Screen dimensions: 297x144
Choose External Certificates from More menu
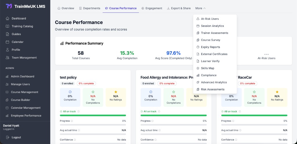215,54
